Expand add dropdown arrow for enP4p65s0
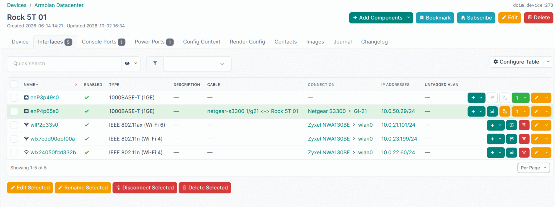The height and width of the screenshot is (207, 555). [481, 111]
